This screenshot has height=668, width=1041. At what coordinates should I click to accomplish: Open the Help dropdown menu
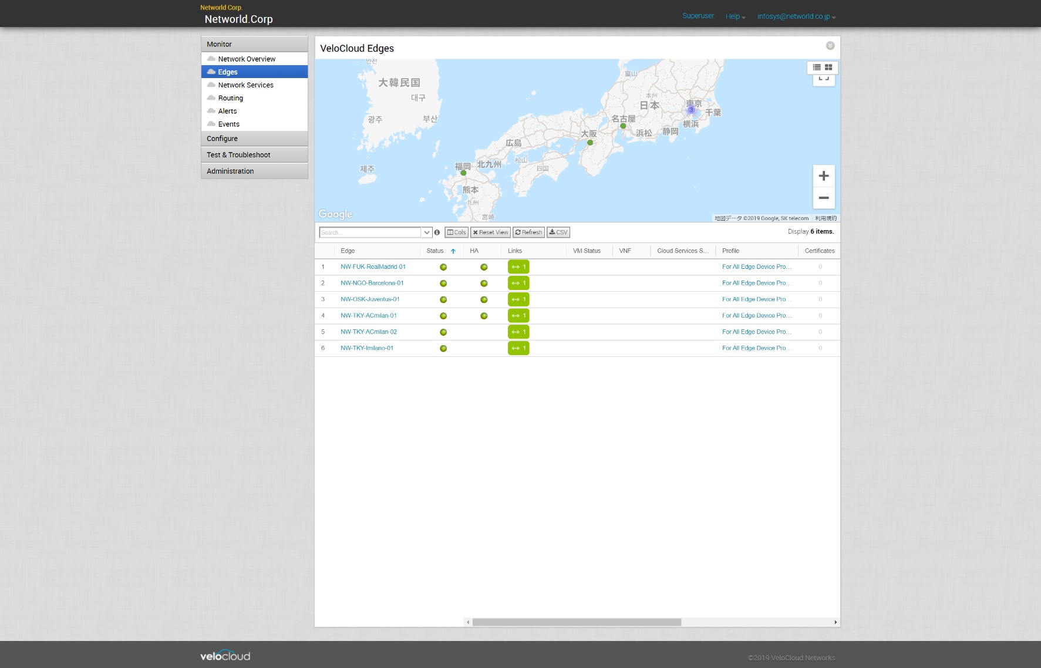pyautogui.click(x=735, y=16)
